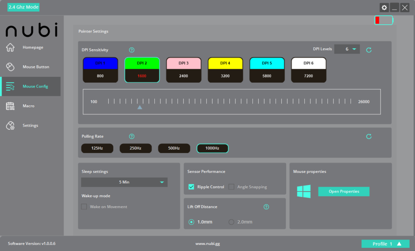This screenshot has height=251, width=415.
Task: Click the Mouse Button sidebar icon
Action: (10, 67)
